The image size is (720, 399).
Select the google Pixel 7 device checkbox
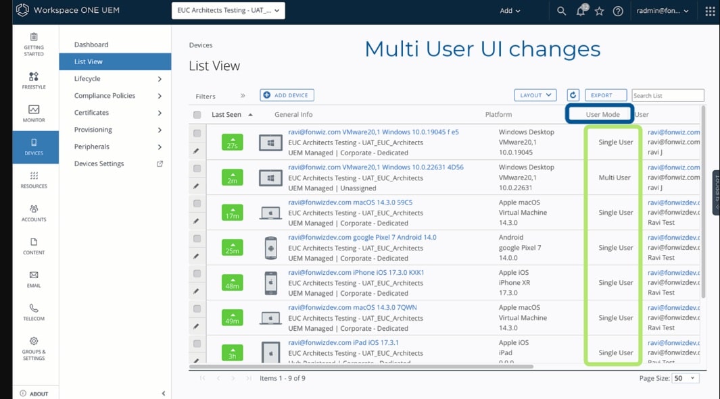[x=197, y=238]
